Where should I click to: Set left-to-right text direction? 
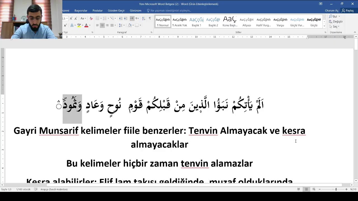[x=132, y=18]
